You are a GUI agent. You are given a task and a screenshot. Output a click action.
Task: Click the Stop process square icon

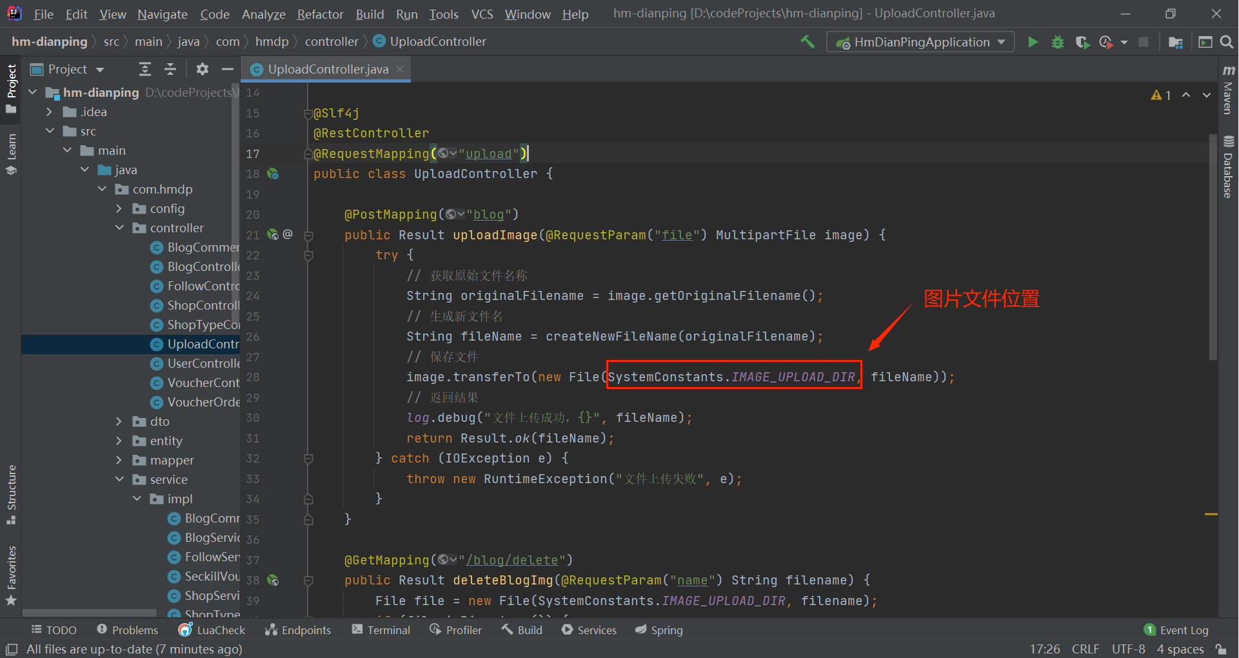coord(1144,42)
